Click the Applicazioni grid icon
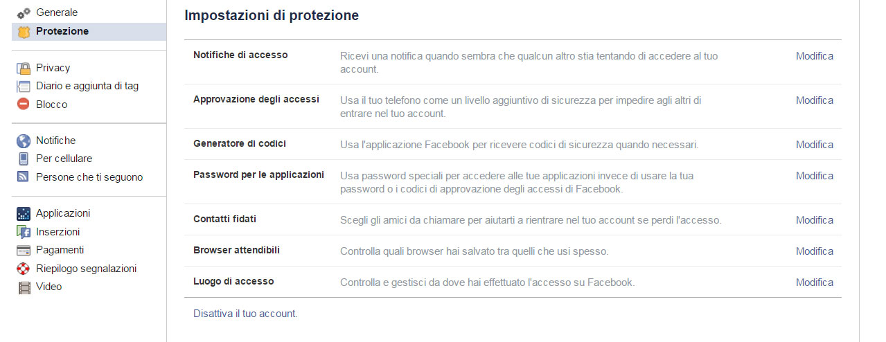 (x=24, y=213)
